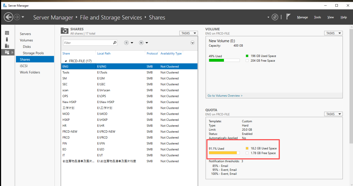Viewport: 353px width, 186px height.
Task: Open the list view options dropdown
Action: 128,43
